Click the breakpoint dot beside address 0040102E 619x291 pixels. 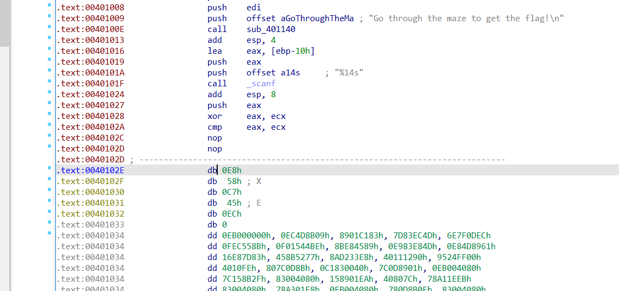coord(49,168)
